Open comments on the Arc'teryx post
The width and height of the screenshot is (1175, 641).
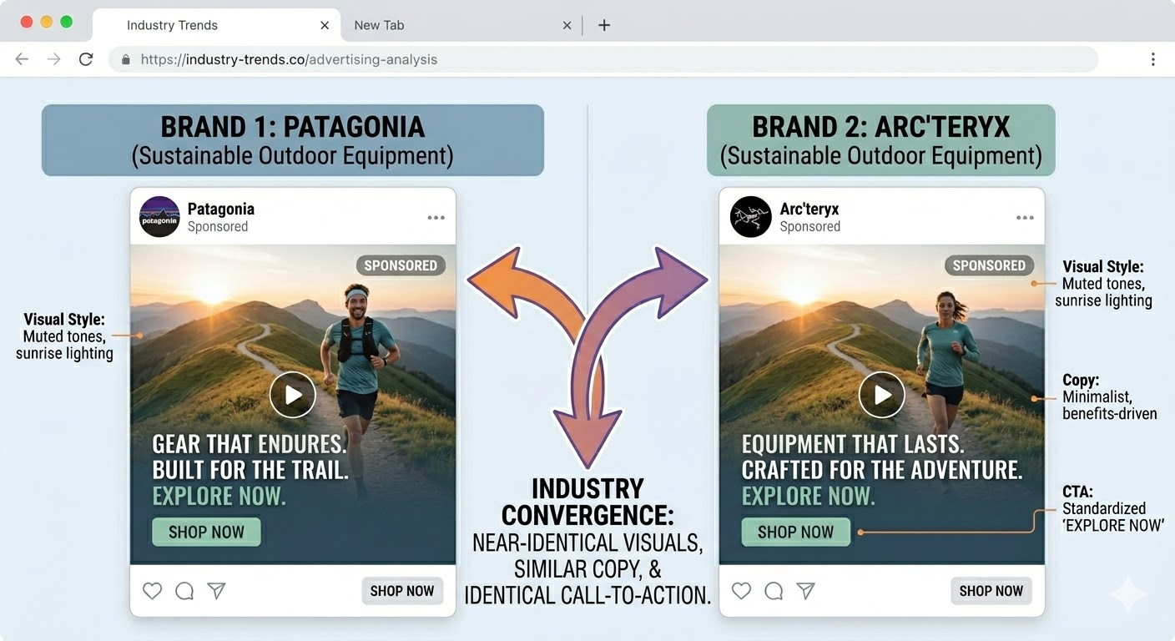[x=773, y=591]
